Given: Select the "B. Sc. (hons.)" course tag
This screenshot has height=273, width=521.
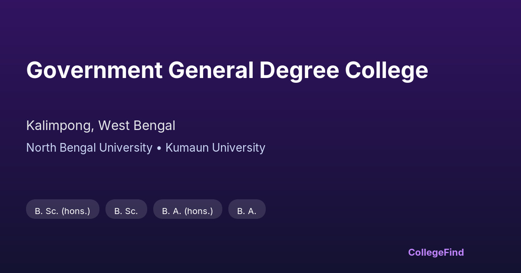Looking at the screenshot, I should tap(63, 211).
